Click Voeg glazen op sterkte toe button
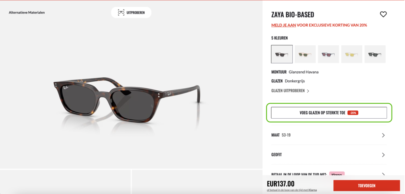405x194 pixels. (x=329, y=113)
